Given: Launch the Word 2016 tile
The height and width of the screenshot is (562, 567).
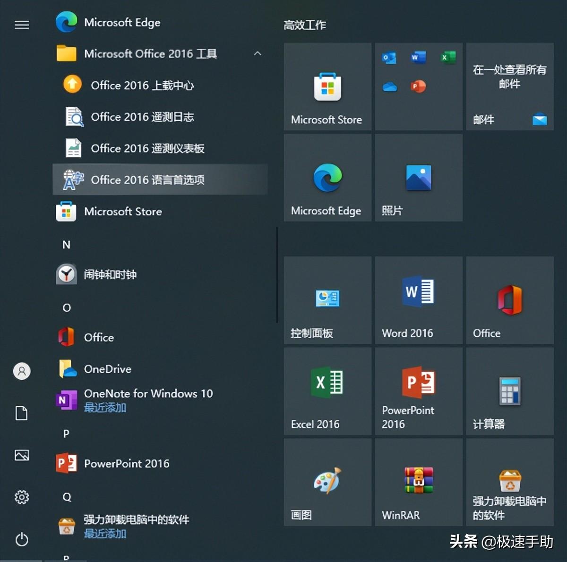Looking at the screenshot, I should tap(418, 300).
